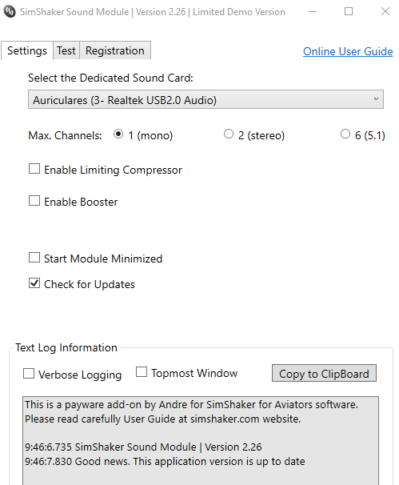The image size is (399, 485).
Task: Turn on Verbose Logging
Action: click(x=29, y=373)
